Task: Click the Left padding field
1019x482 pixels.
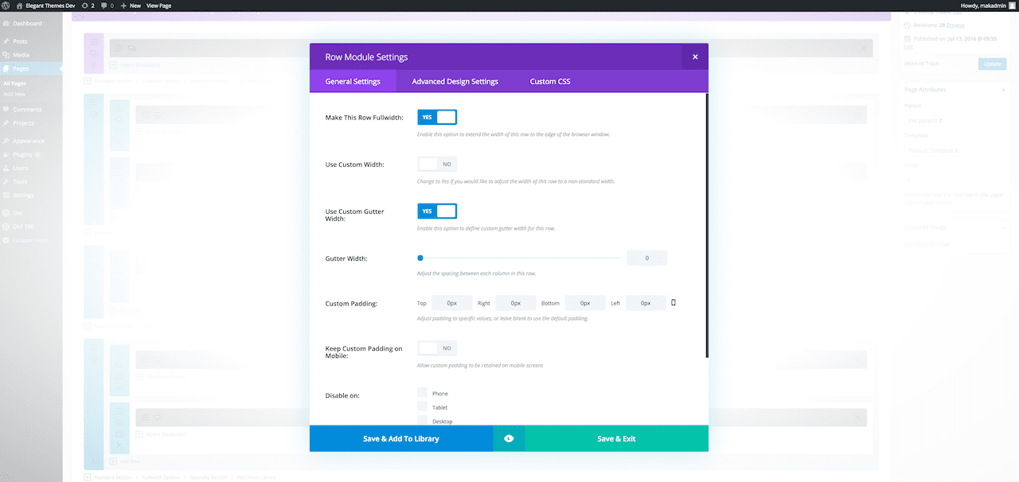Action: point(646,303)
